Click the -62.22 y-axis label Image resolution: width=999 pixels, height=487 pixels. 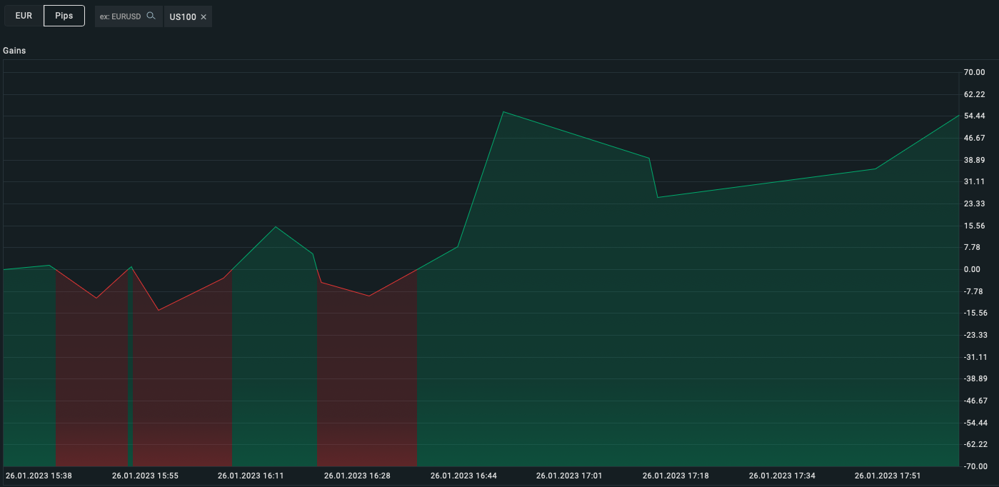coord(975,444)
